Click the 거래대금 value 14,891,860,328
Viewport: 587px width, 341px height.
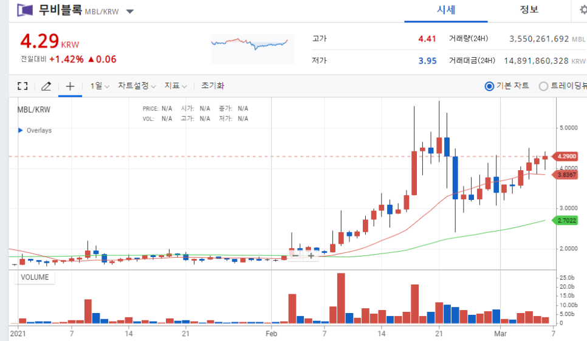[537, 61]
